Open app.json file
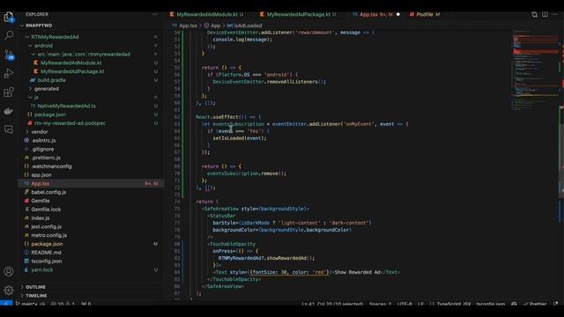Screen dimensions: 564x317 pyautogui.click(x=41, y=175)
